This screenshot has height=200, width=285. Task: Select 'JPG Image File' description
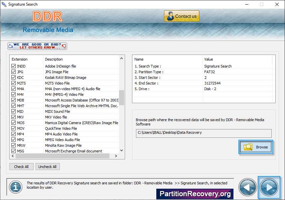57,72
